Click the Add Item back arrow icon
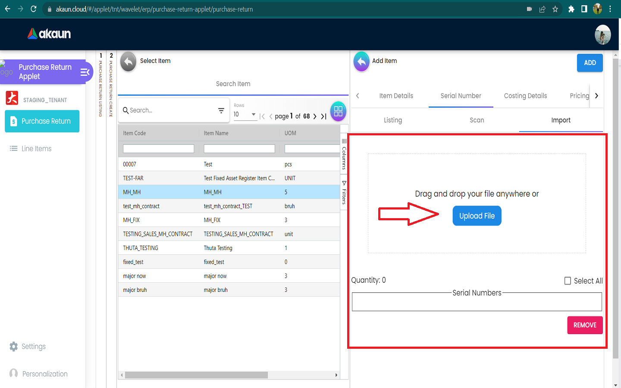The image size is (621, 388). (x=361, y=62)
